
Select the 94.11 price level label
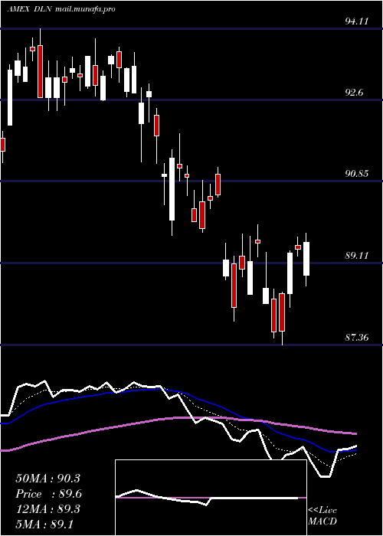pos(357,21)
